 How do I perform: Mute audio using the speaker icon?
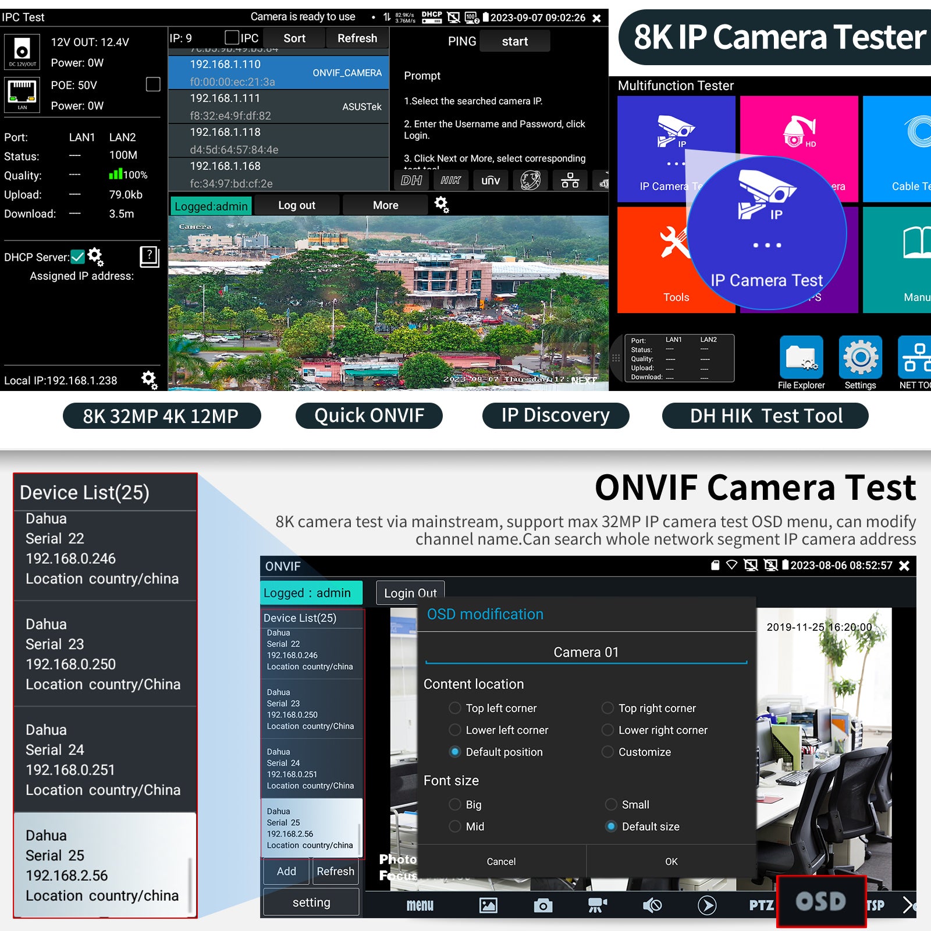pos(652,905)
